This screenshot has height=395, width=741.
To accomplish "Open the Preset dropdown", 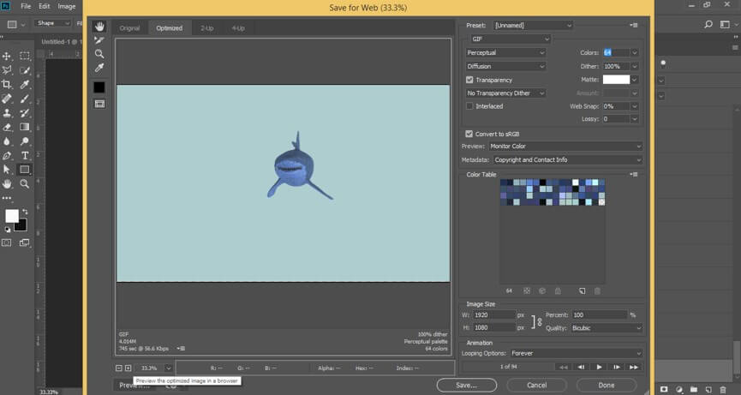I will tap(533, 26).
